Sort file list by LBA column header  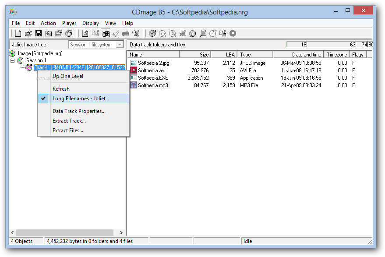(224, 54)
